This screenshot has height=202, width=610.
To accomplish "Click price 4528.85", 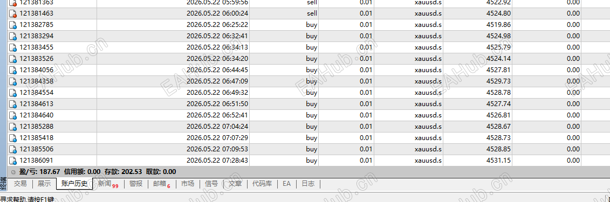I will point(498,149).
